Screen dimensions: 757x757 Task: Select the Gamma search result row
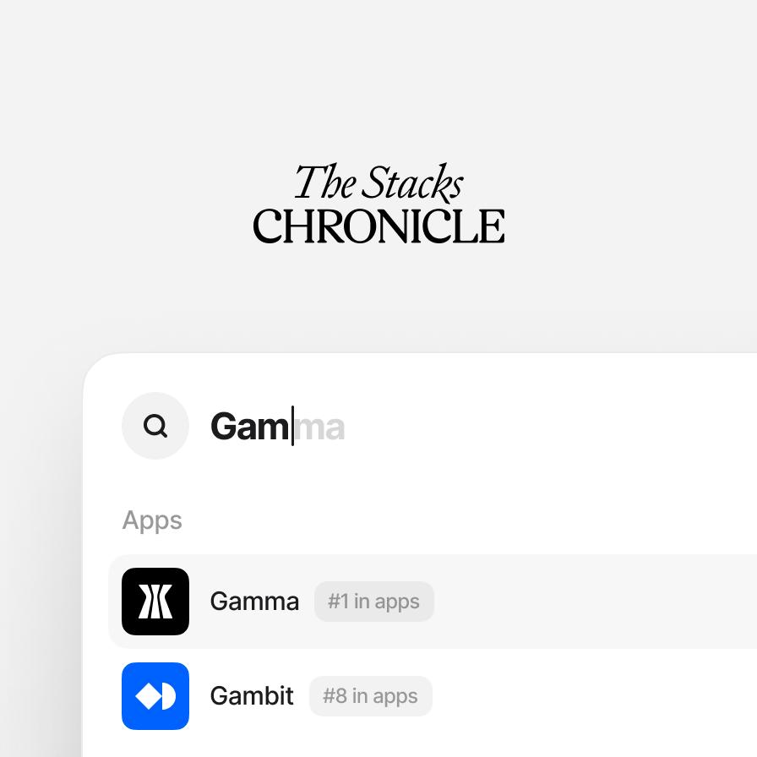pos(433,601)
